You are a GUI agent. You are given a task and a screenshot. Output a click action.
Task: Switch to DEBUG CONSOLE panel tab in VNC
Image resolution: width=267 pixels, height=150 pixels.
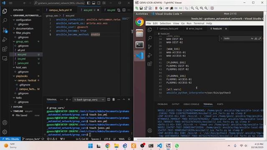[191, 104]
